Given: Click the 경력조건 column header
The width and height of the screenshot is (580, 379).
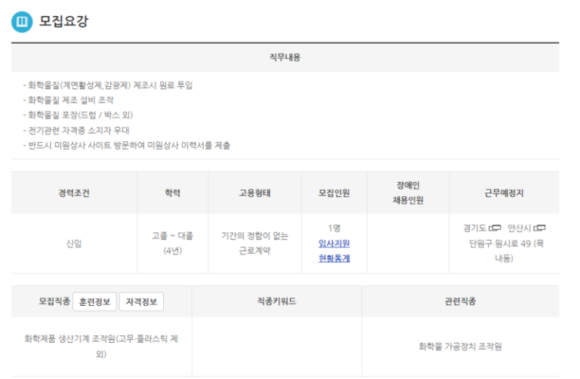Looking at the screenshot, I should pyautogui.click(x=74, y=193).
